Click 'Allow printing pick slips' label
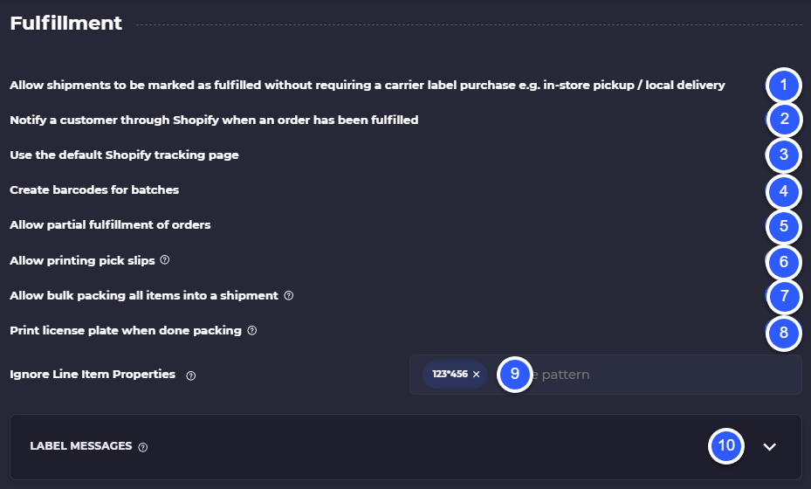Screen dimensions: 811x489 (x=82, y=260)
